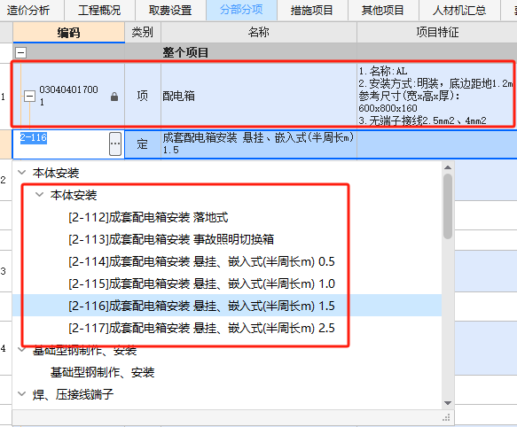Choose [2-112] 成套配电箱安装 落地式

148,217
